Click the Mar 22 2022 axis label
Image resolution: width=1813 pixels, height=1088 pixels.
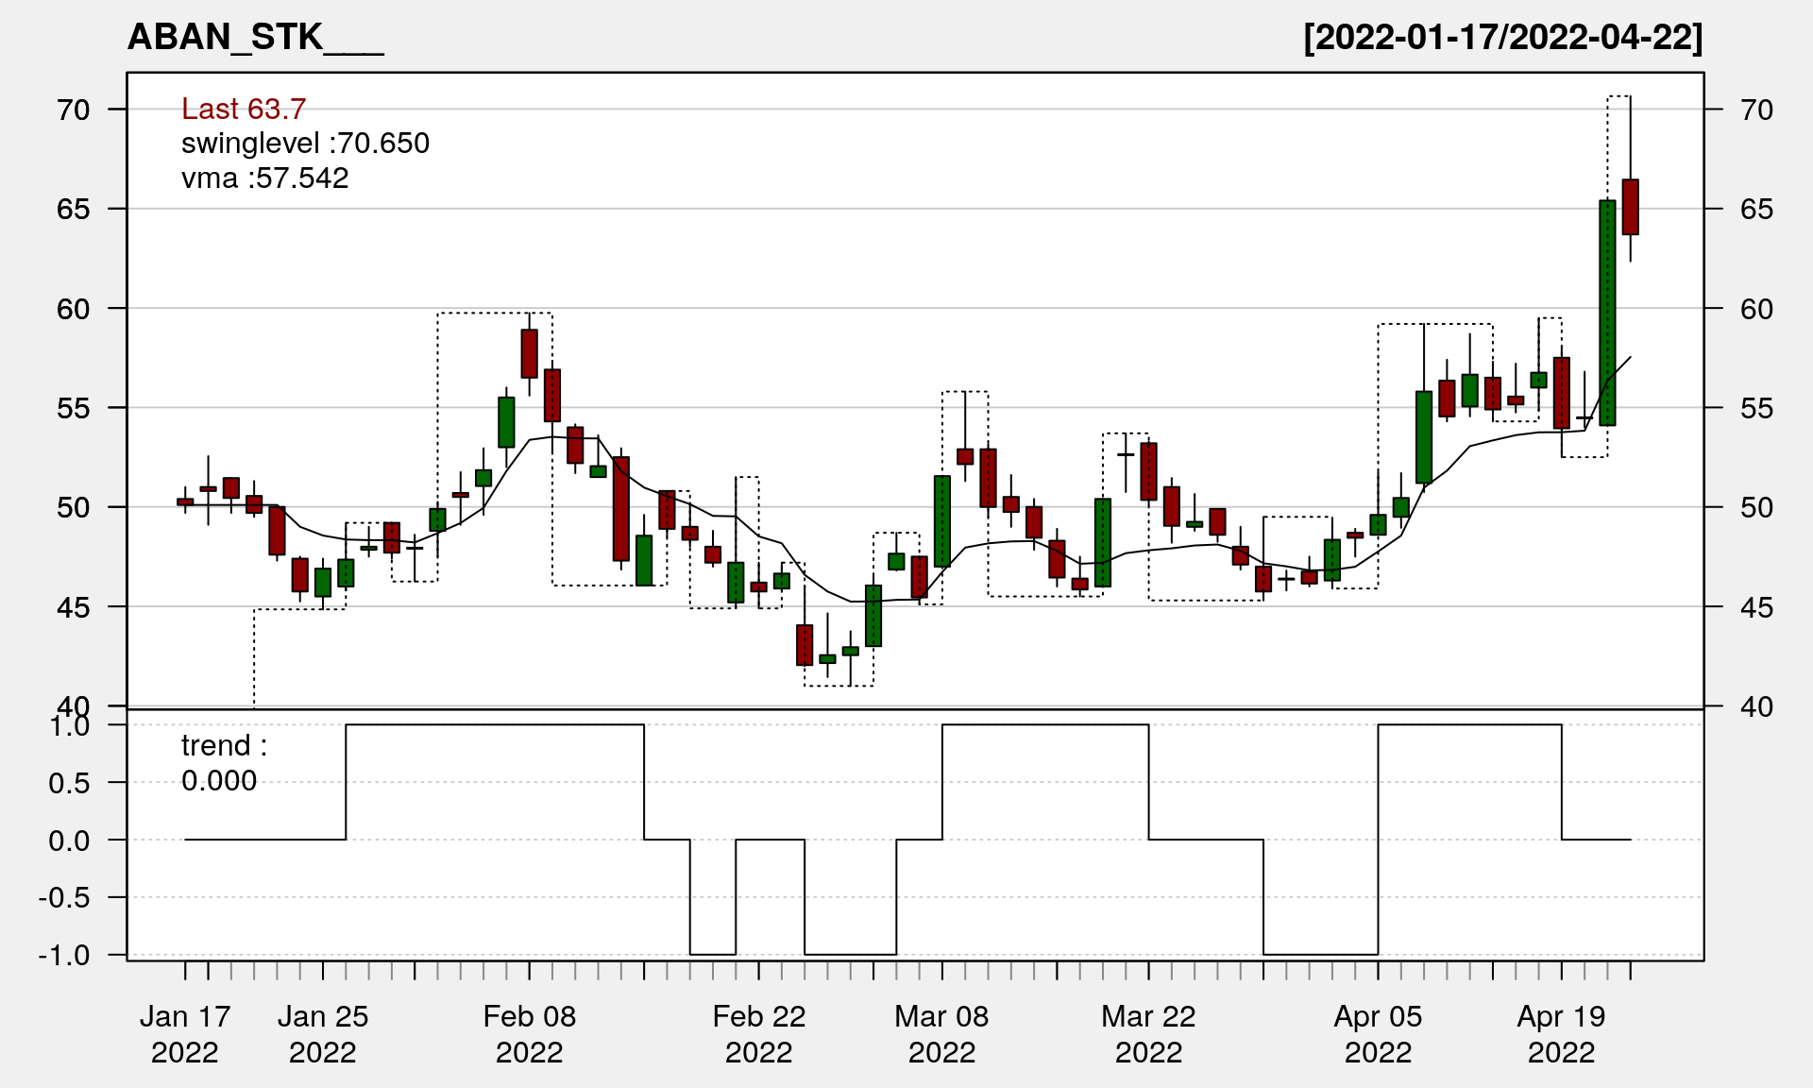(x=1148, y=1033)
